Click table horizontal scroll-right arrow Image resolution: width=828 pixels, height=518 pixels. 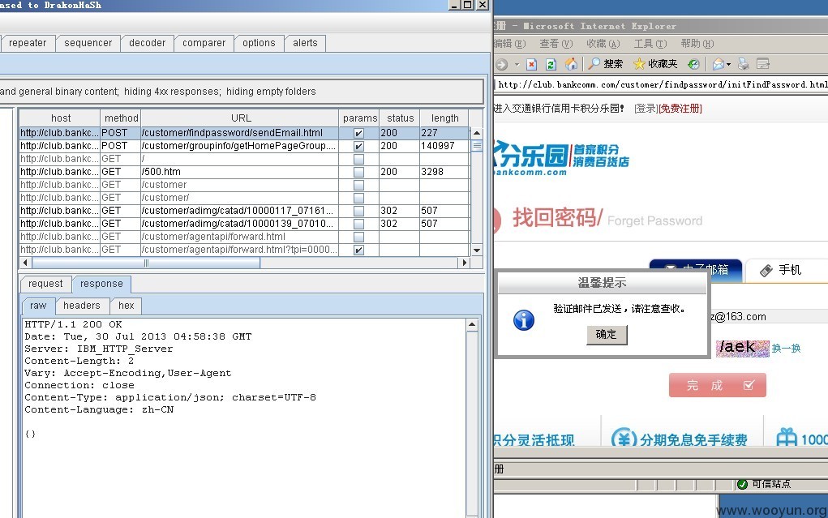pyautogui.click(x=464, y=263)
